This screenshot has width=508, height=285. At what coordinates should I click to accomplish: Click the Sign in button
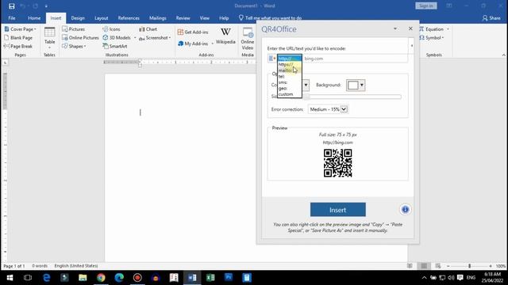coord(426,6)
